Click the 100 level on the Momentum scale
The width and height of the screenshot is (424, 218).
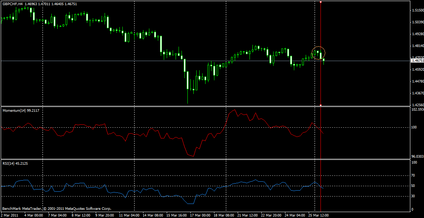(x=415, y=127)
